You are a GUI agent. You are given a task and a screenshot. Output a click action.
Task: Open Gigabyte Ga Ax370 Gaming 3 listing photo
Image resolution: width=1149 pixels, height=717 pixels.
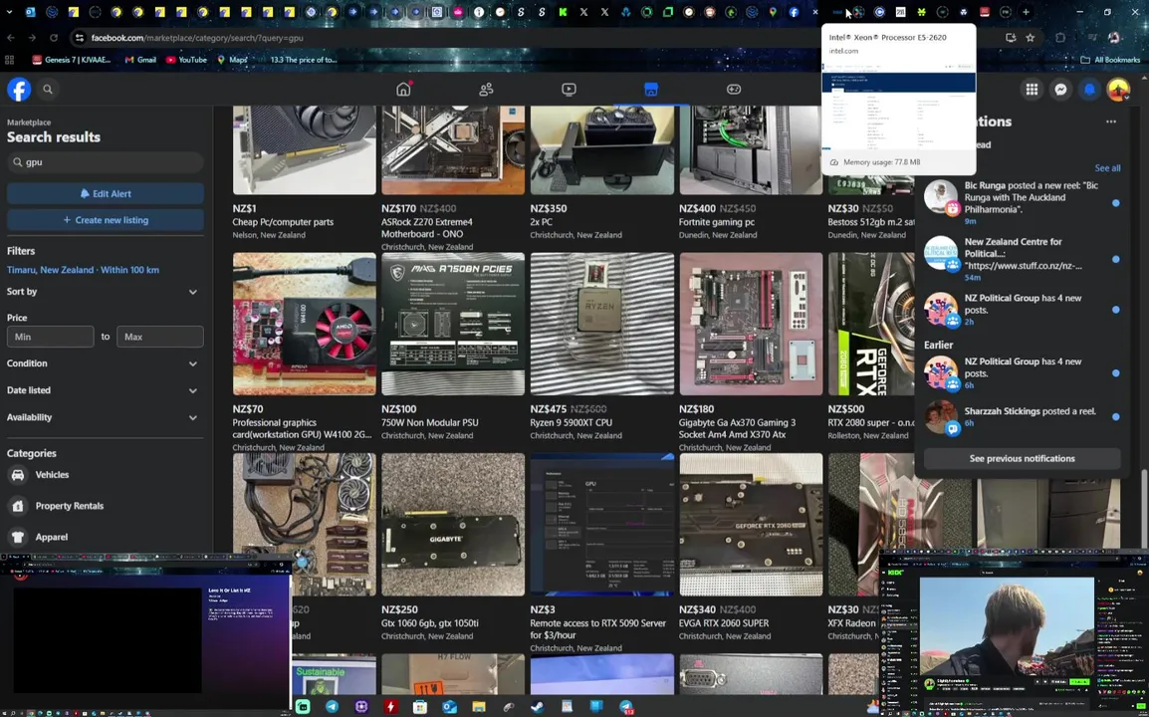[751, 324]
